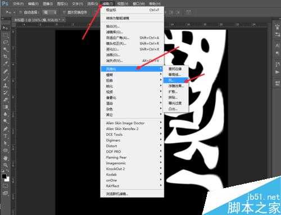Select the Horizontal Type tool
Screen dimensions: 281x215
(6, 136)
